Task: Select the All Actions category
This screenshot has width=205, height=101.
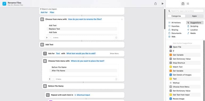Action: [x=175, y=23]
